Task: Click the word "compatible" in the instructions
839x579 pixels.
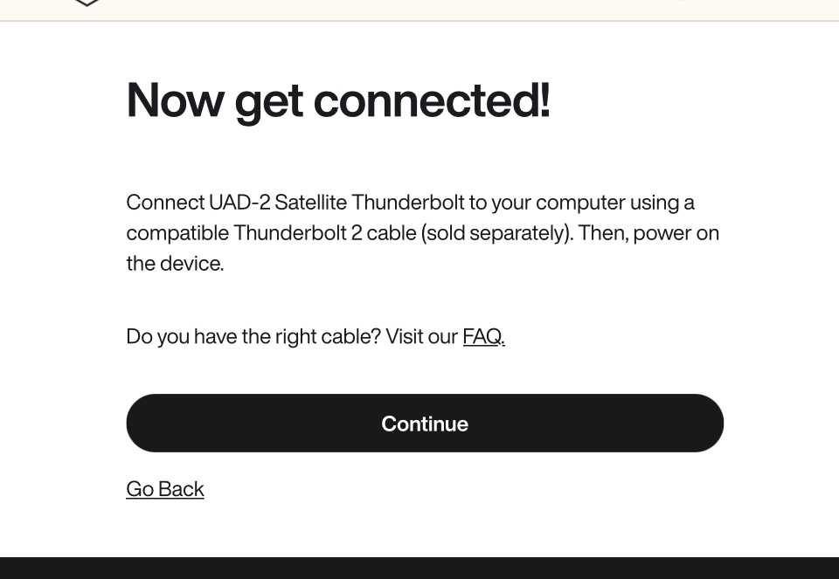Action: pos(177,233)
